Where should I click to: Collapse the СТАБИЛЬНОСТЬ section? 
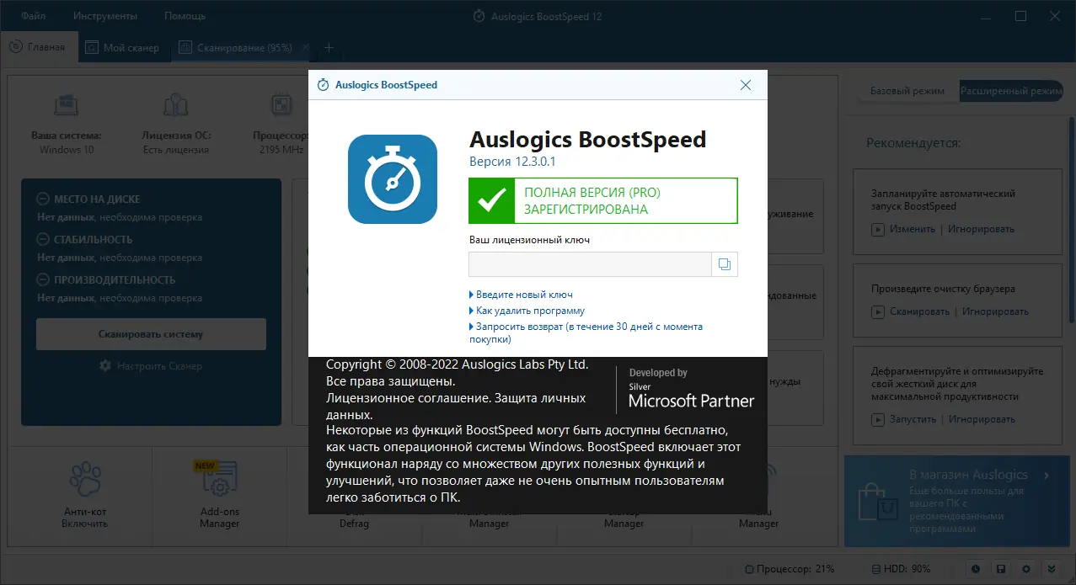pos(43,239)
